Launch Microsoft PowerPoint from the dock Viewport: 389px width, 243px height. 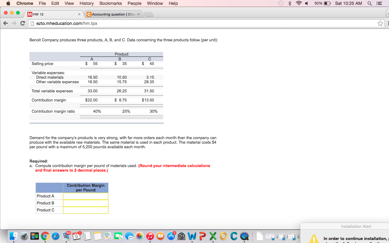203,236
